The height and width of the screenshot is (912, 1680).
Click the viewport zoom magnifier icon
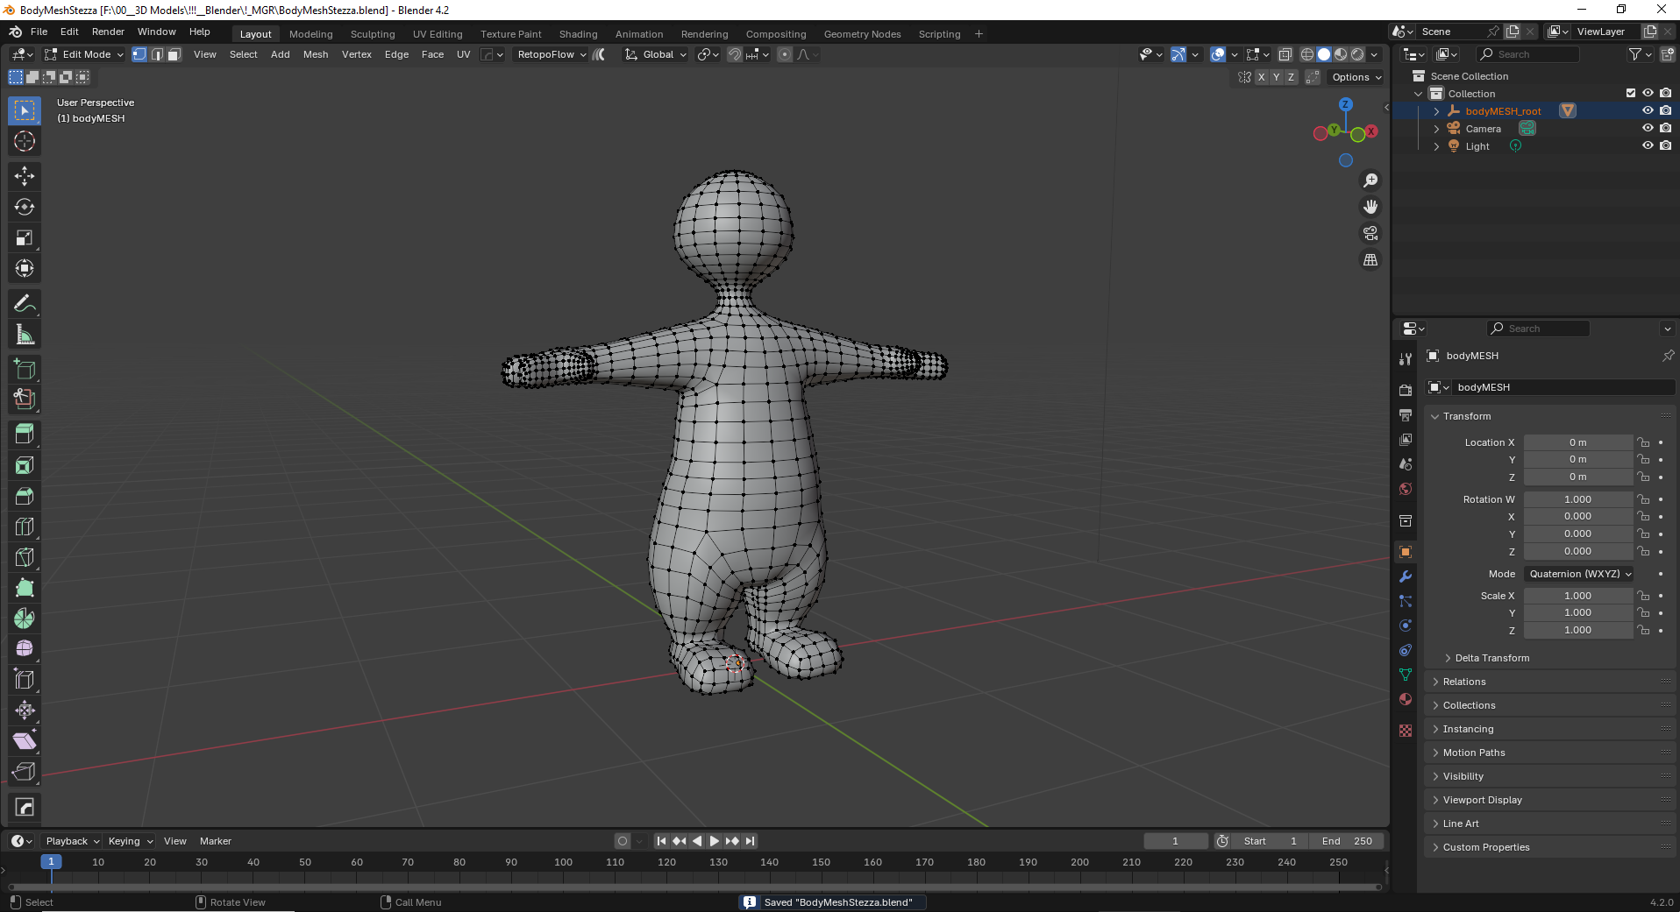pos(1370,180)
